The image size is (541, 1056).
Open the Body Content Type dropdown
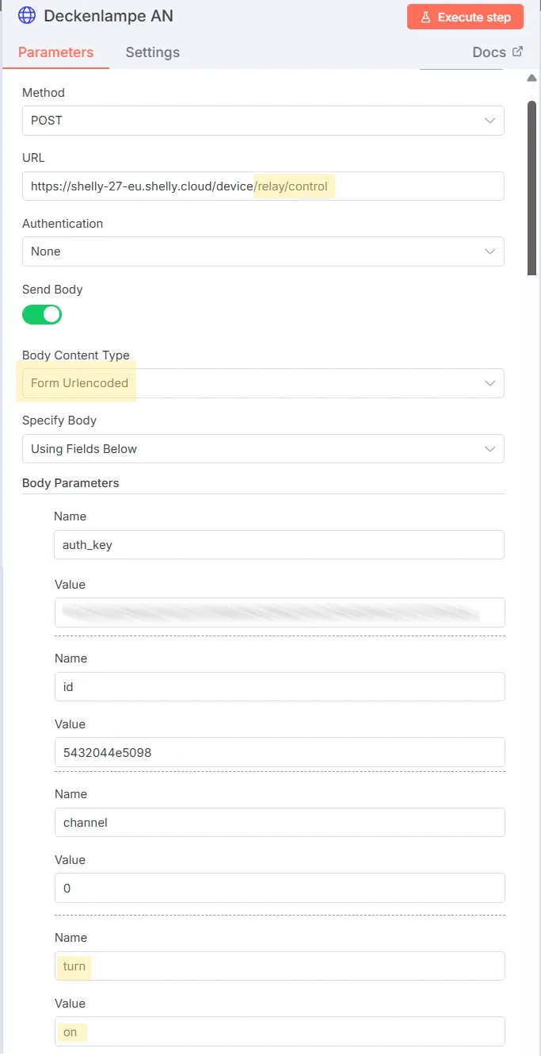pyautogui.click(x=263, y=382)
